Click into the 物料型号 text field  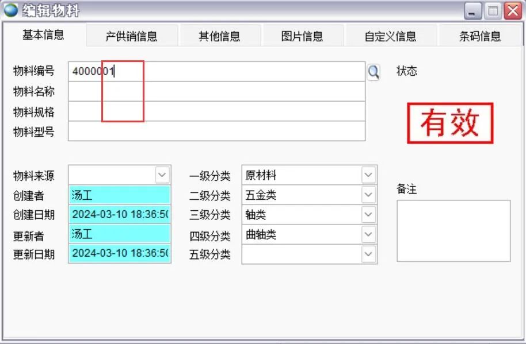point(216,131)
